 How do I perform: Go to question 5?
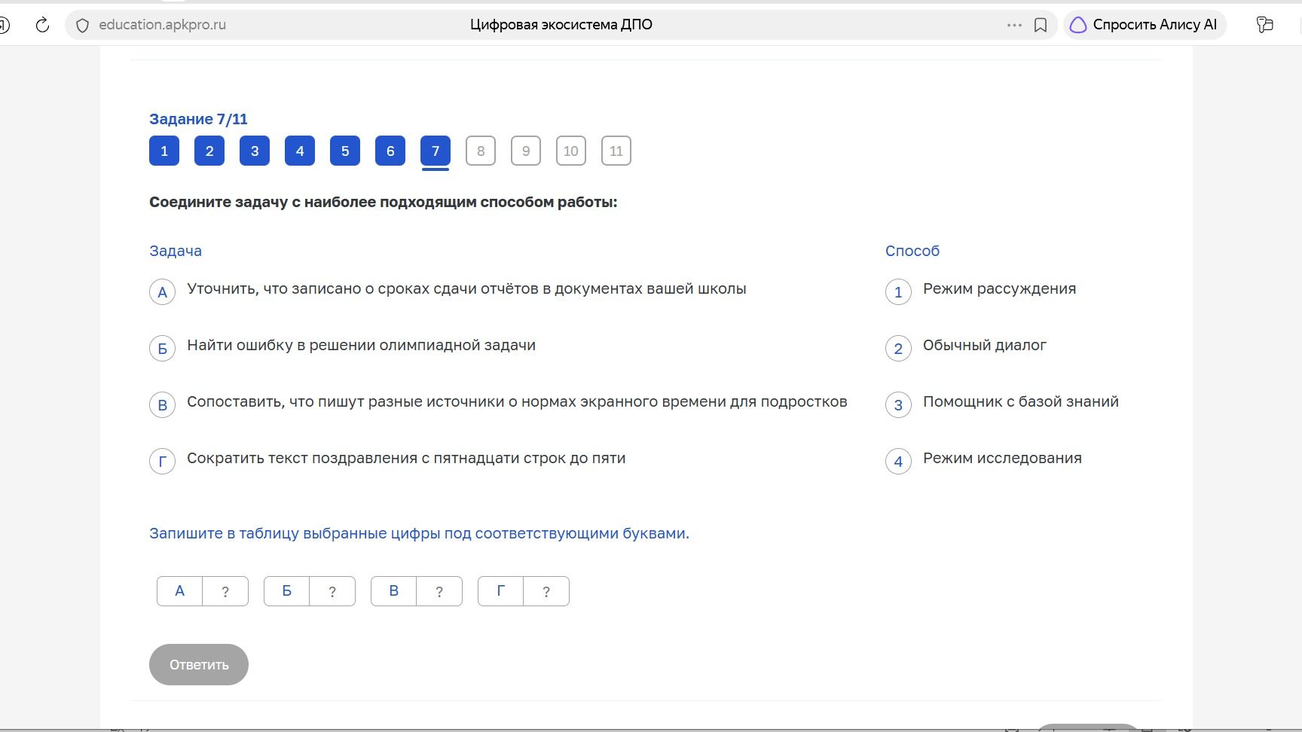point(345,151)
